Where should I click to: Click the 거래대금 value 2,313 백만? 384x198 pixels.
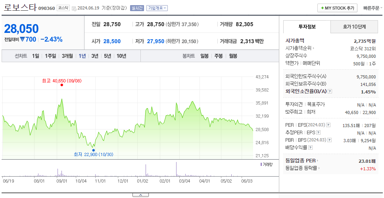coord(252,41)
